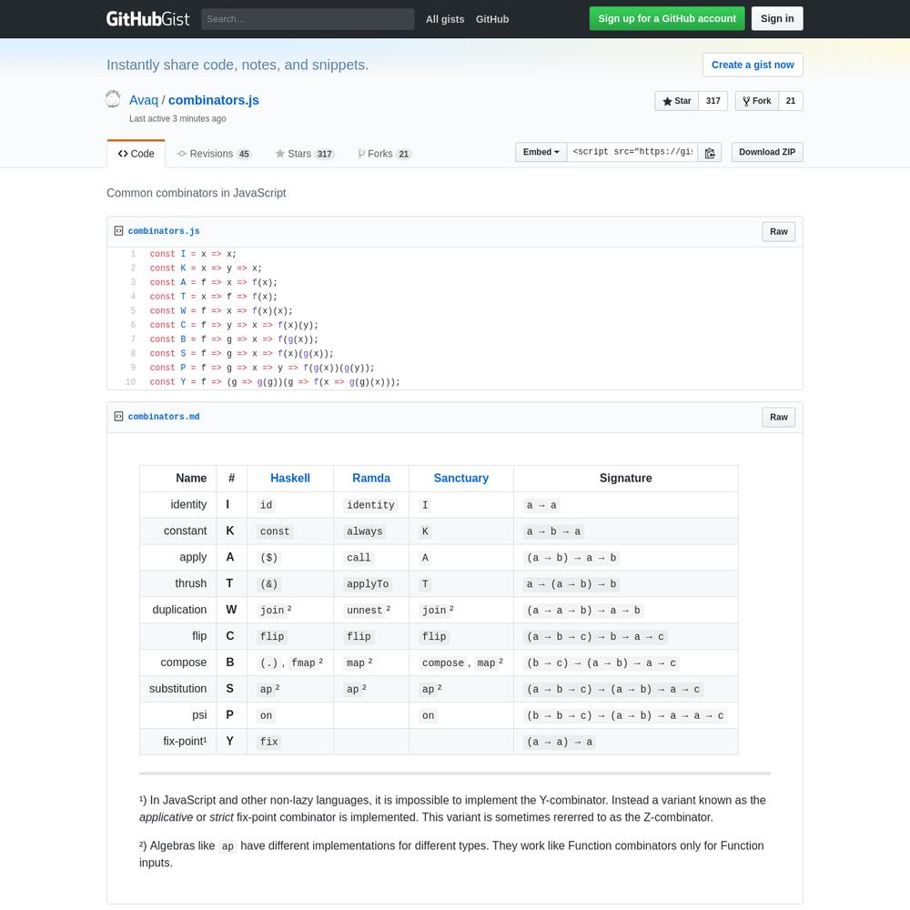Focus the gist Search box
The image size is (910, 910).
coord(308,19)
